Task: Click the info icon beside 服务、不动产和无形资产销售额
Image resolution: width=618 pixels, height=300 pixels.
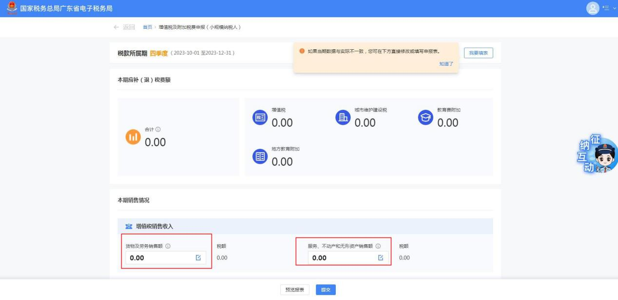Action: (x=378, y=246)
